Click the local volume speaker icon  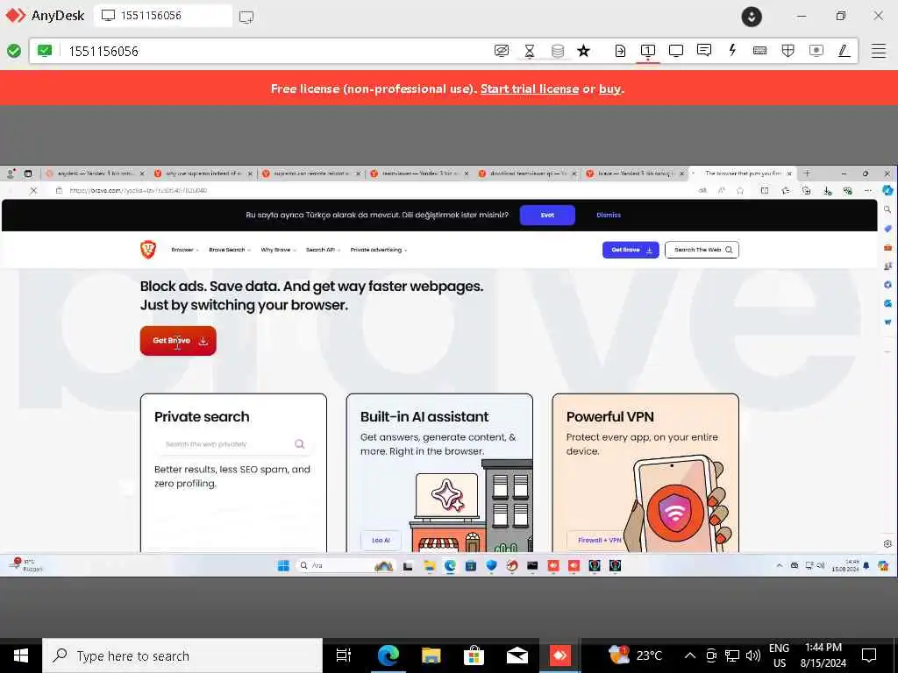pyautogui.click(x=752, y=655)
